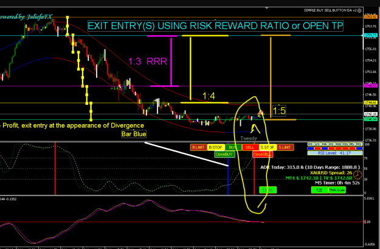The image size is (380, 249).
Task: Select the H1 timeframe label
Action: (x=331, y=144)
